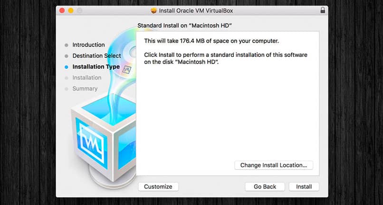
Task: Open the Customize options
Action: pyautogui.click(x=158, y=187)
